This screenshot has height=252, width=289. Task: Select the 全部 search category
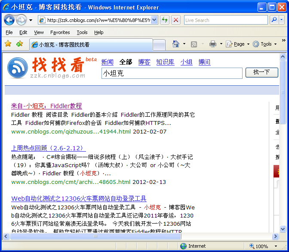126,62
